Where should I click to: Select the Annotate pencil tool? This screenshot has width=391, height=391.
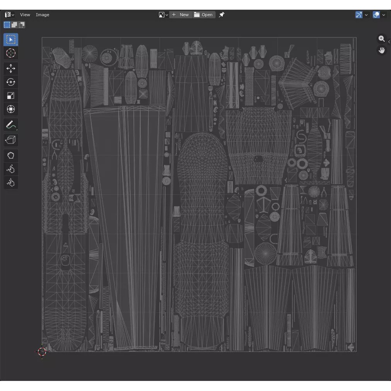click(11, 125)
